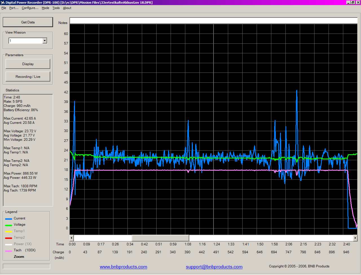
Task: Open the Configure menu
Action: 30,8
